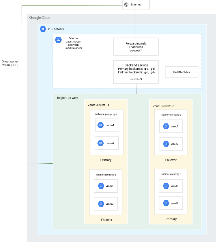Select the Backend service box
Screen dimensions: 217x244
coord(136,72)
